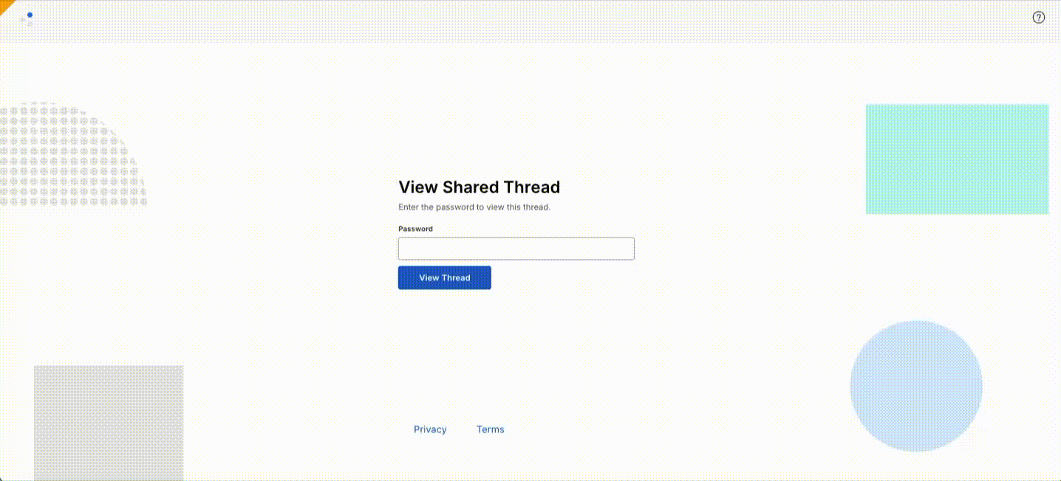Click the top header bar center
The height and width of the screenshot is (481, 1061).
530,21
